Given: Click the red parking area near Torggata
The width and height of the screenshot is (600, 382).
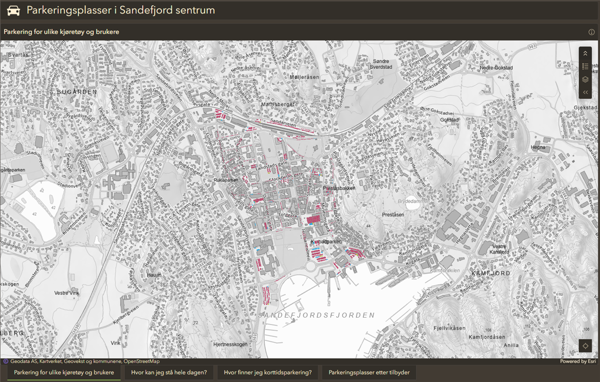Looking at the screenshot, I should pos(313,219).
